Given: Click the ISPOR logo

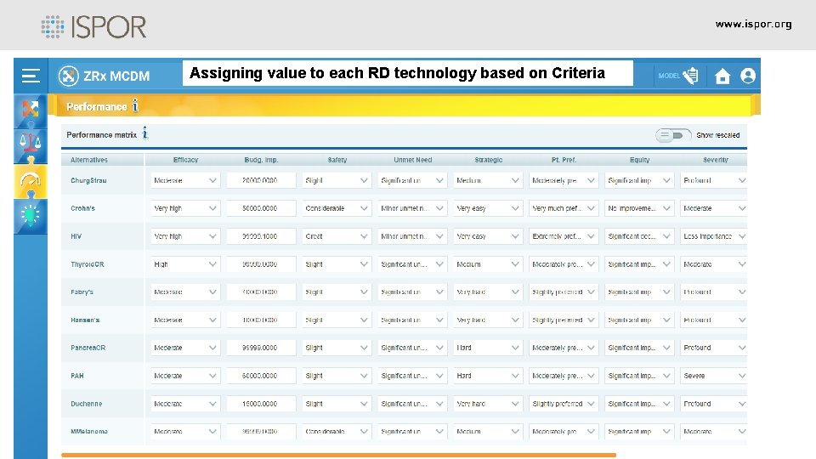Looking at the screenshot, I should tap(93, 26).
